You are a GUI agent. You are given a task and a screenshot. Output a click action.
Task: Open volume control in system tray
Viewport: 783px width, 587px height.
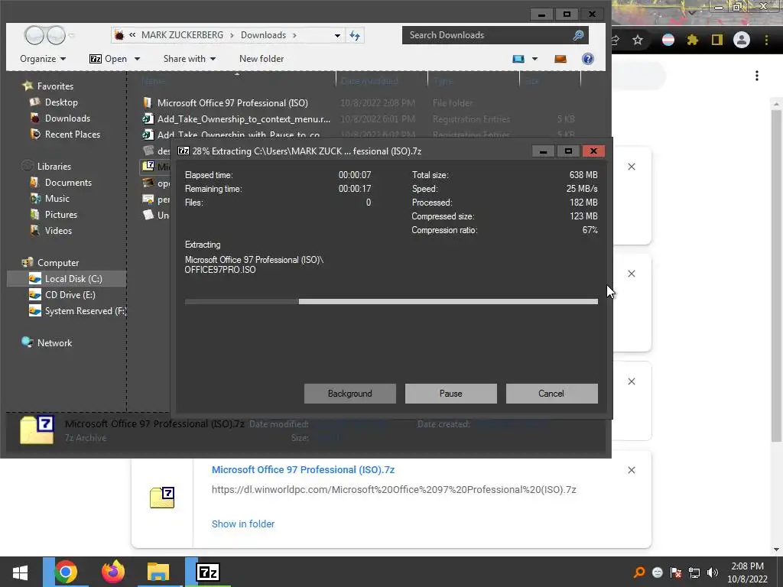click(713, 572)
